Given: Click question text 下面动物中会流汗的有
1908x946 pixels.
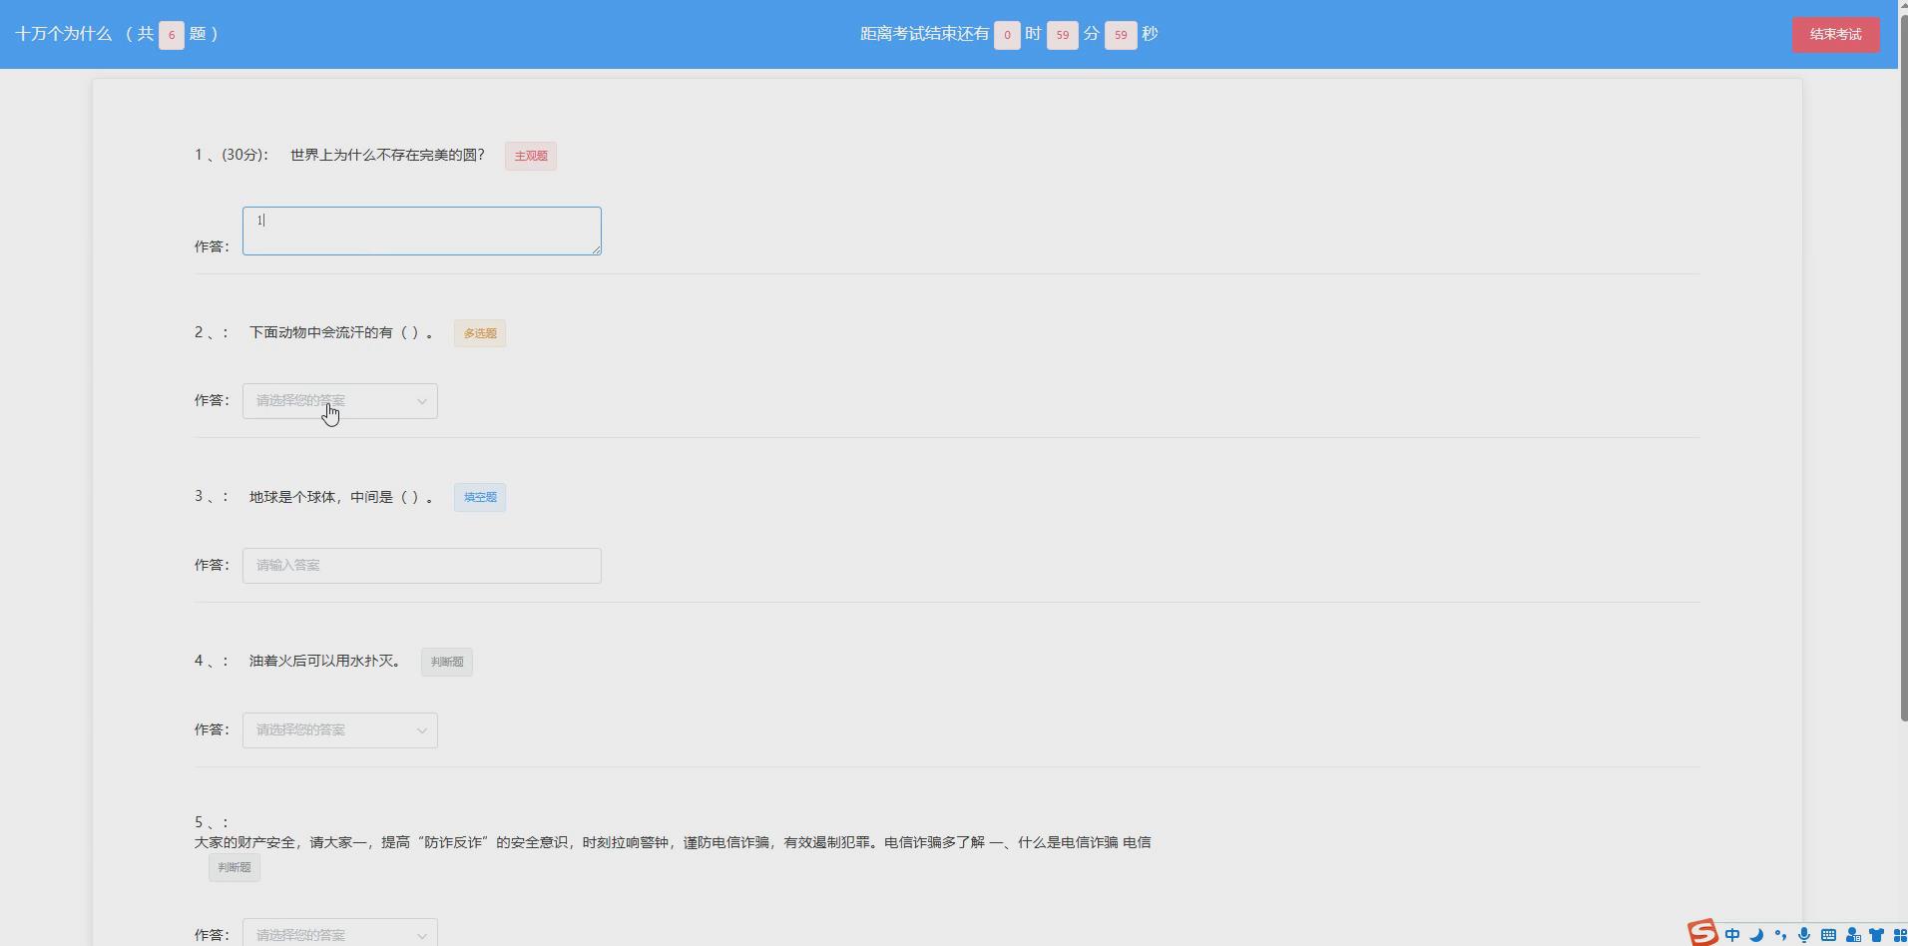Looking at the screenshot, I should coord(341,332).
